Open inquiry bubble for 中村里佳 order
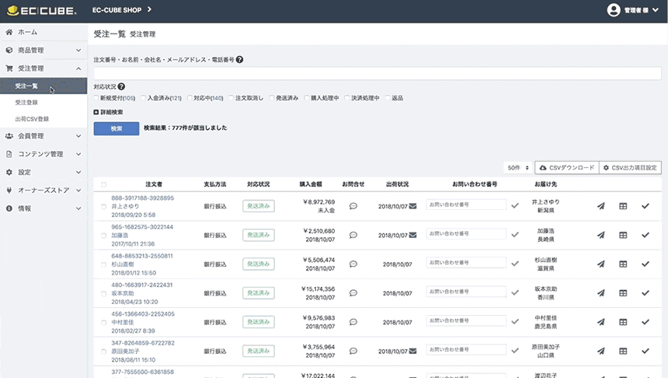The height and width of the screenshot is (378, 668). coord(353,322)
